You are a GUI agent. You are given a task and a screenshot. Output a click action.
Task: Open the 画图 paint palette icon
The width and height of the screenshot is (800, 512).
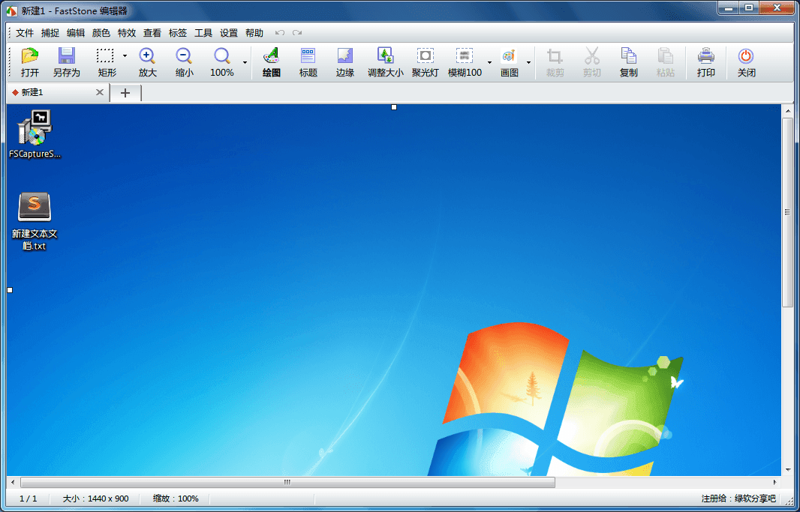[x=509, y=56]
